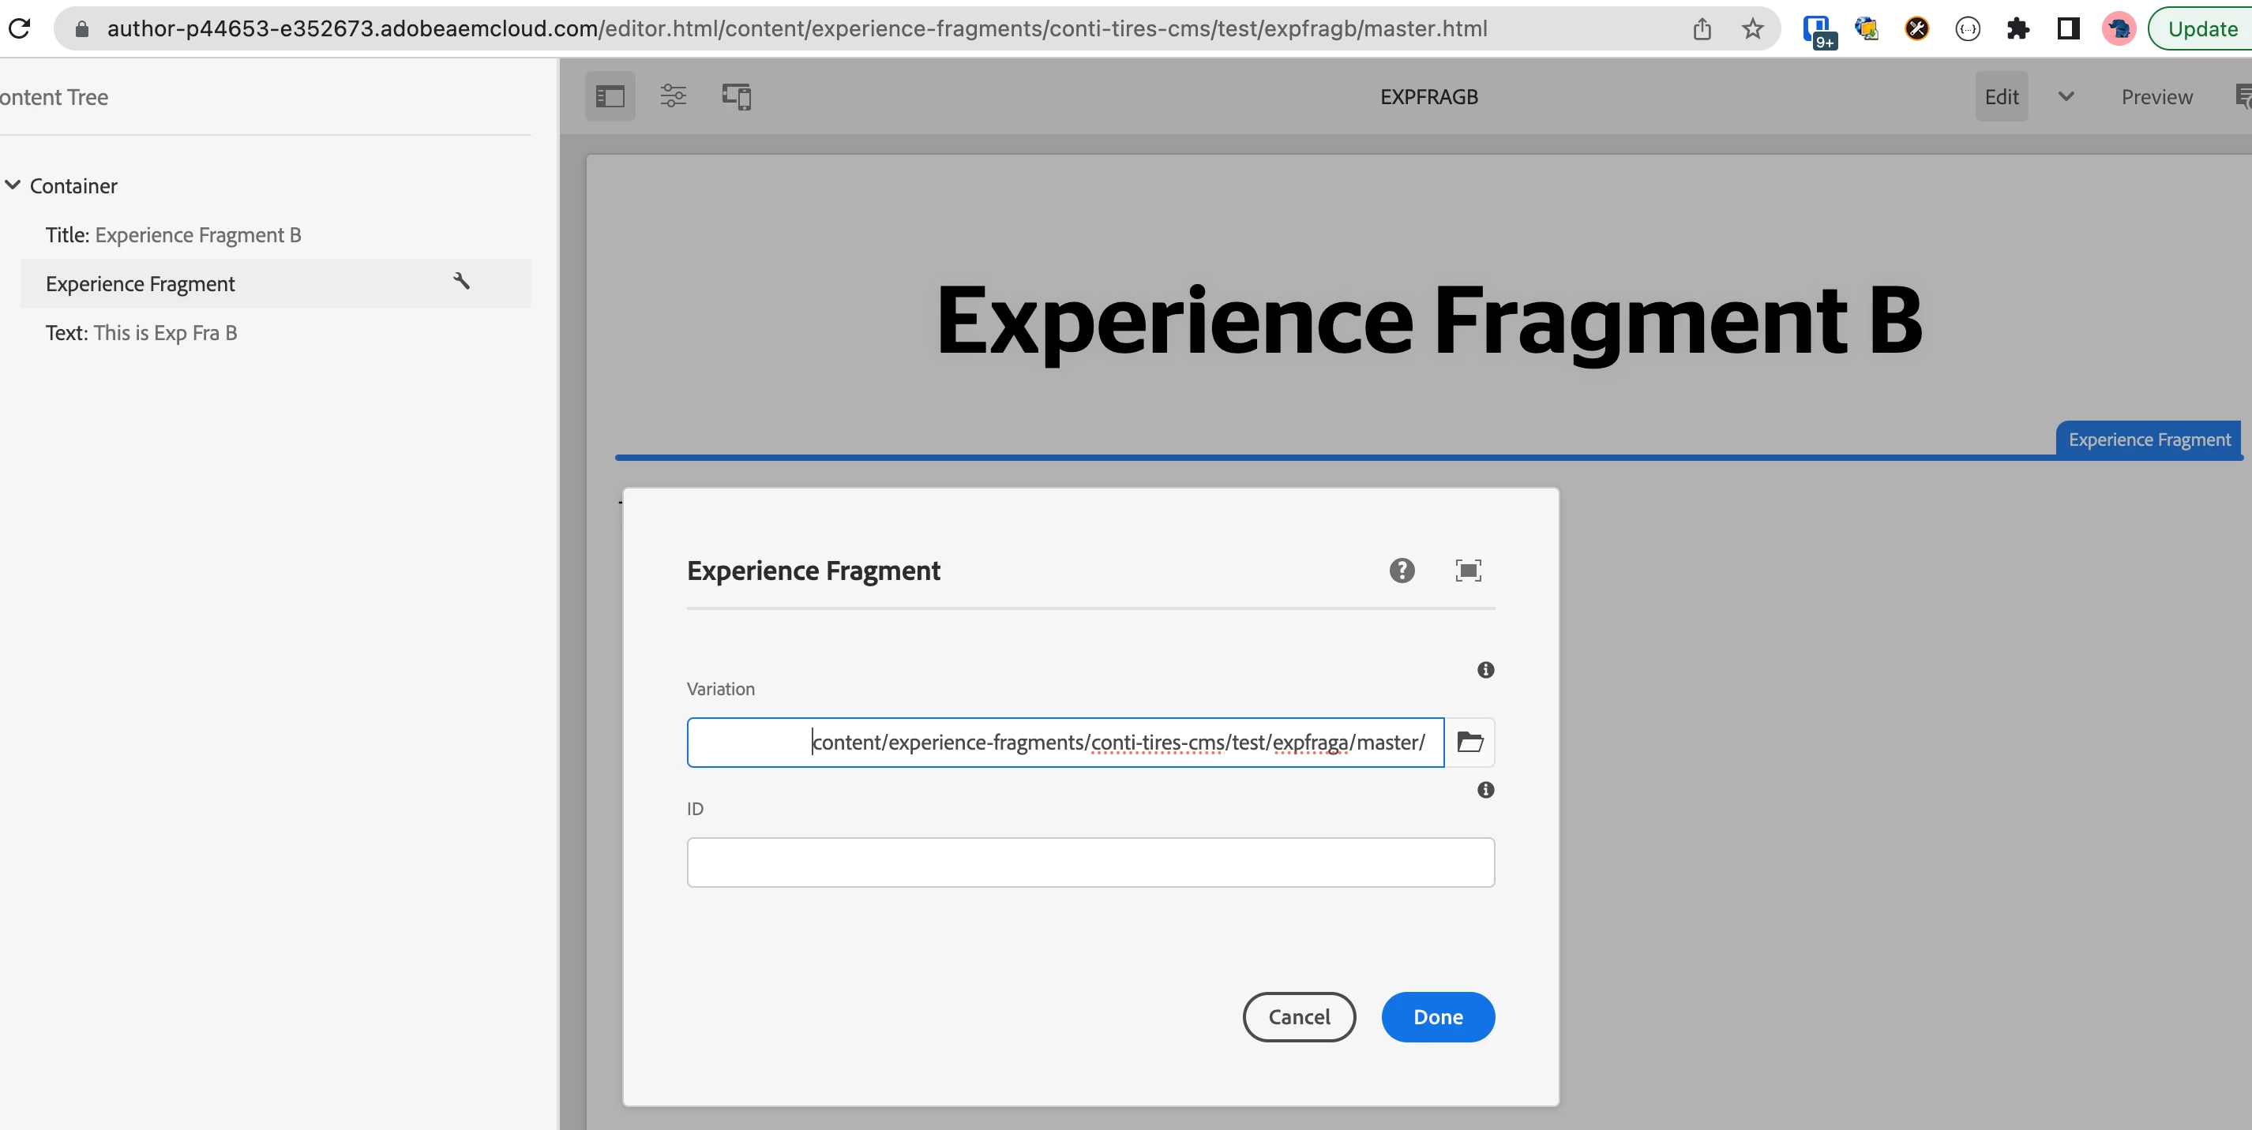This screenshot has height=1130, width=2252.
Task: Select Title: Experience Fragment B tree item
Action: [173, 235]
